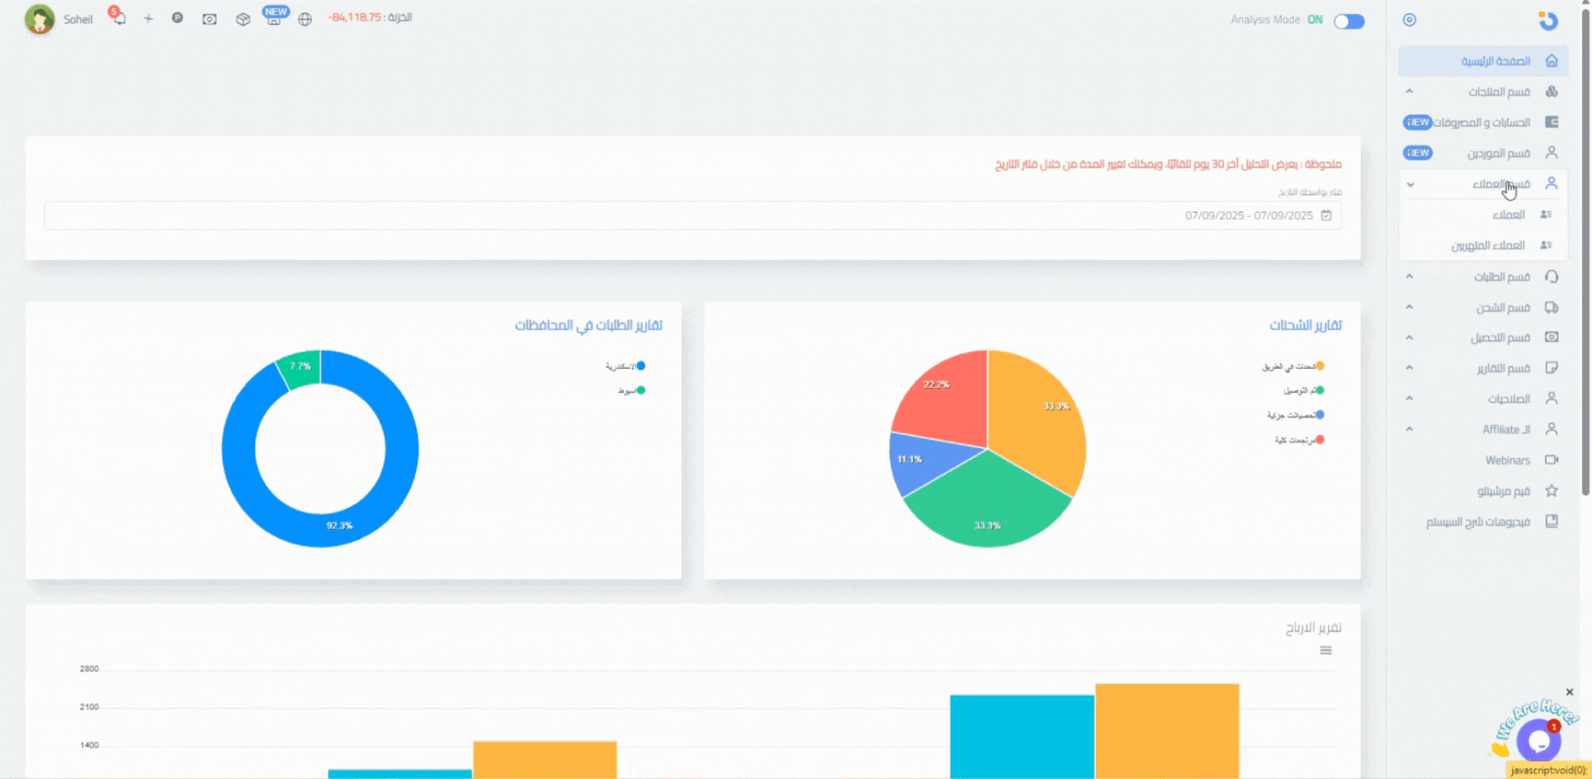Toggle the Analysis Mode switch
The image size is (1592, 779).
point(1349,22)
